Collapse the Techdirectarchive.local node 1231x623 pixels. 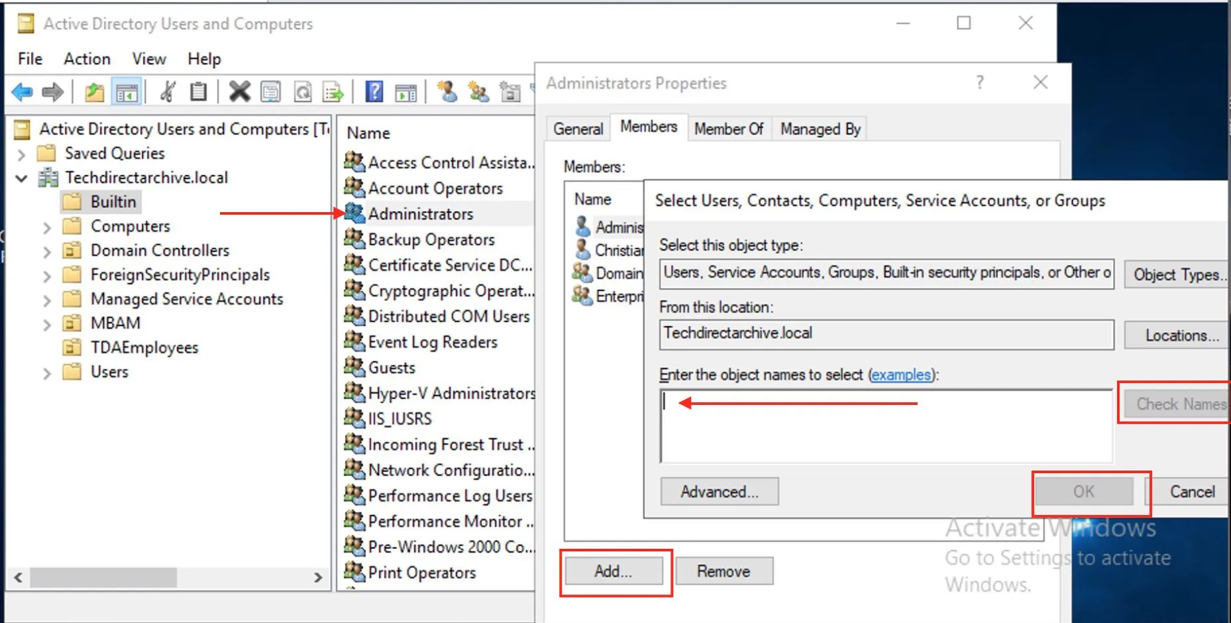[x=21, y=178]
